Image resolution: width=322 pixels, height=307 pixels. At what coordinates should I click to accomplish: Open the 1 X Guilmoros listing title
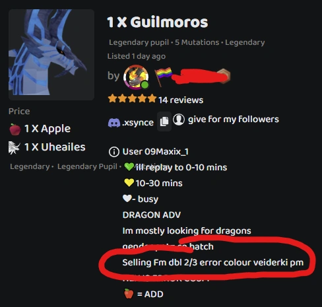157,22
